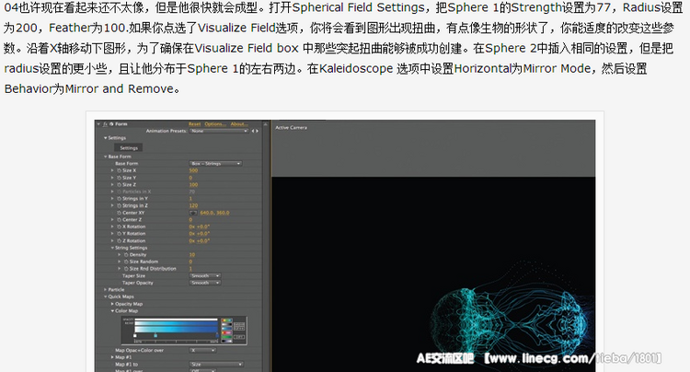Image resolution: width=690 pixels, height=372 pixels.
Task: Click the Size Rnd Distribution stopwatch icon
Action: coord(126,269)
